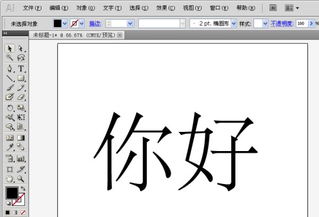
Task: Select the Magic Wand tool
Action: 10,57
